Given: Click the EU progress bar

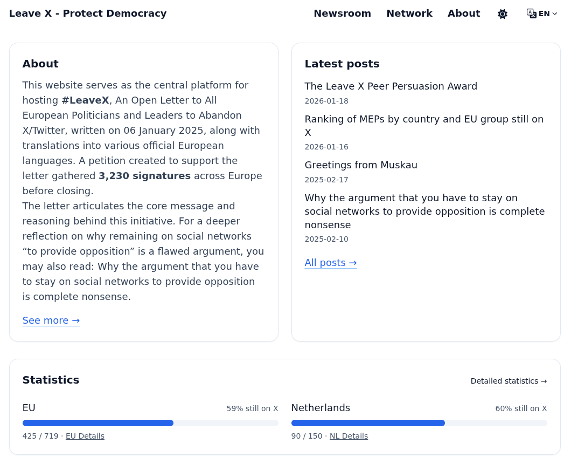Looking at the screenshot, I should point(150,423).
